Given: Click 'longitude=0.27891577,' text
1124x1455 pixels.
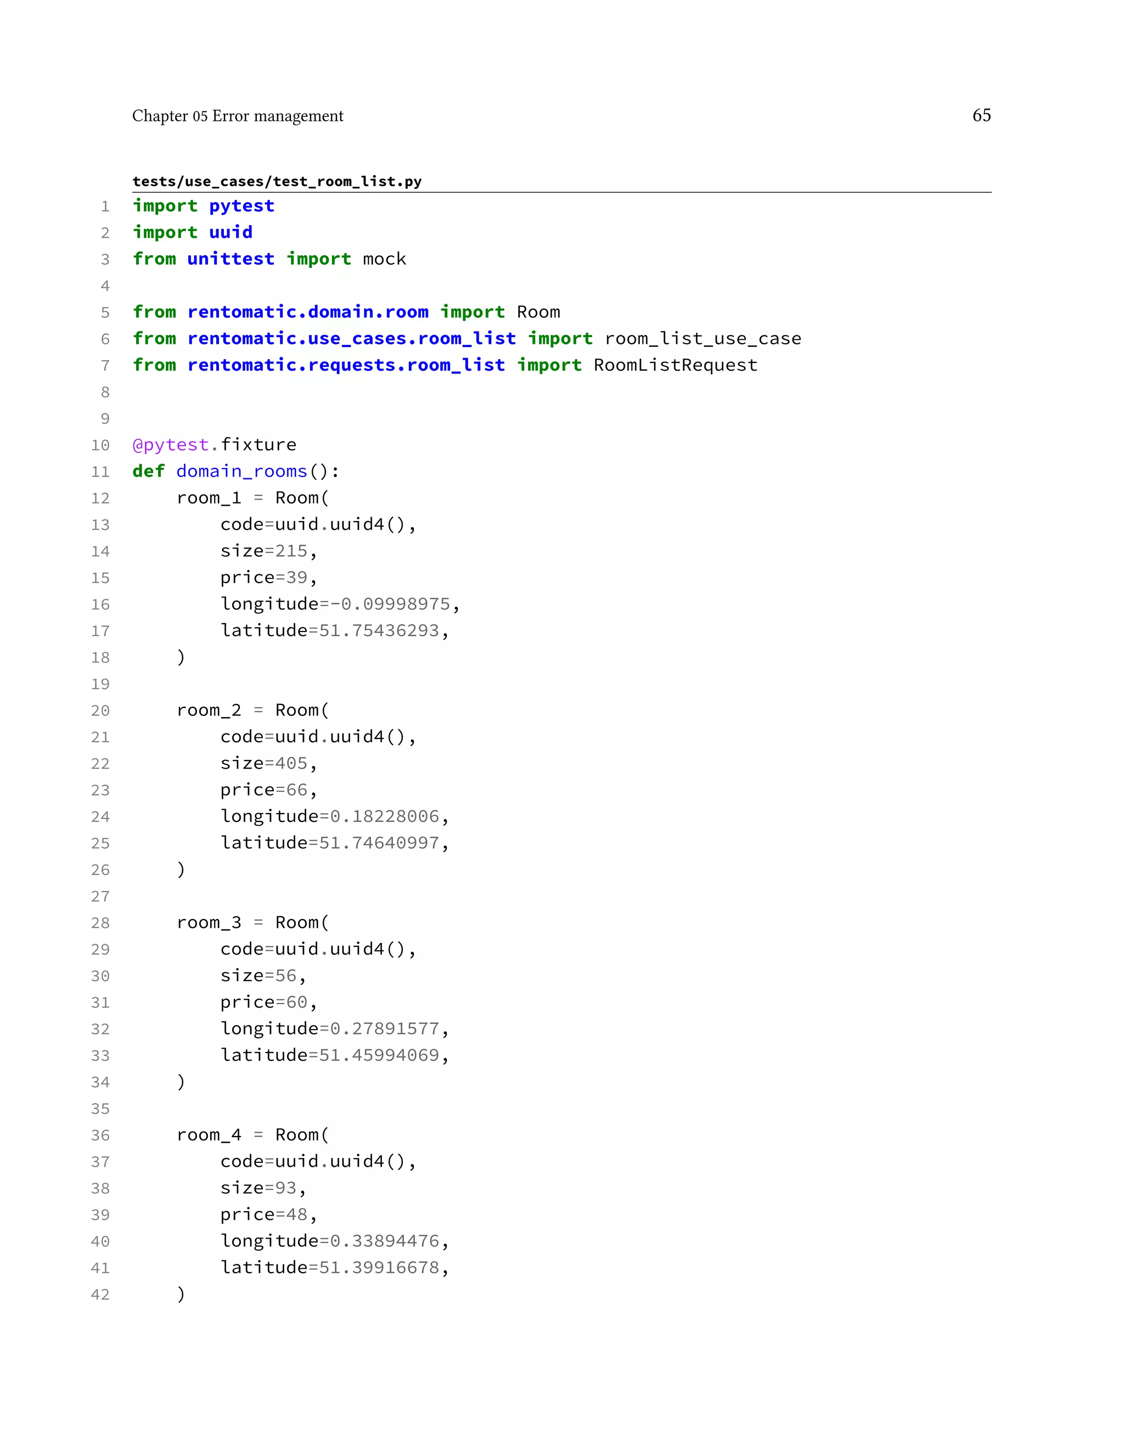Looking at the screenshot, I should pyautogui.click(x=335, y=1028).
